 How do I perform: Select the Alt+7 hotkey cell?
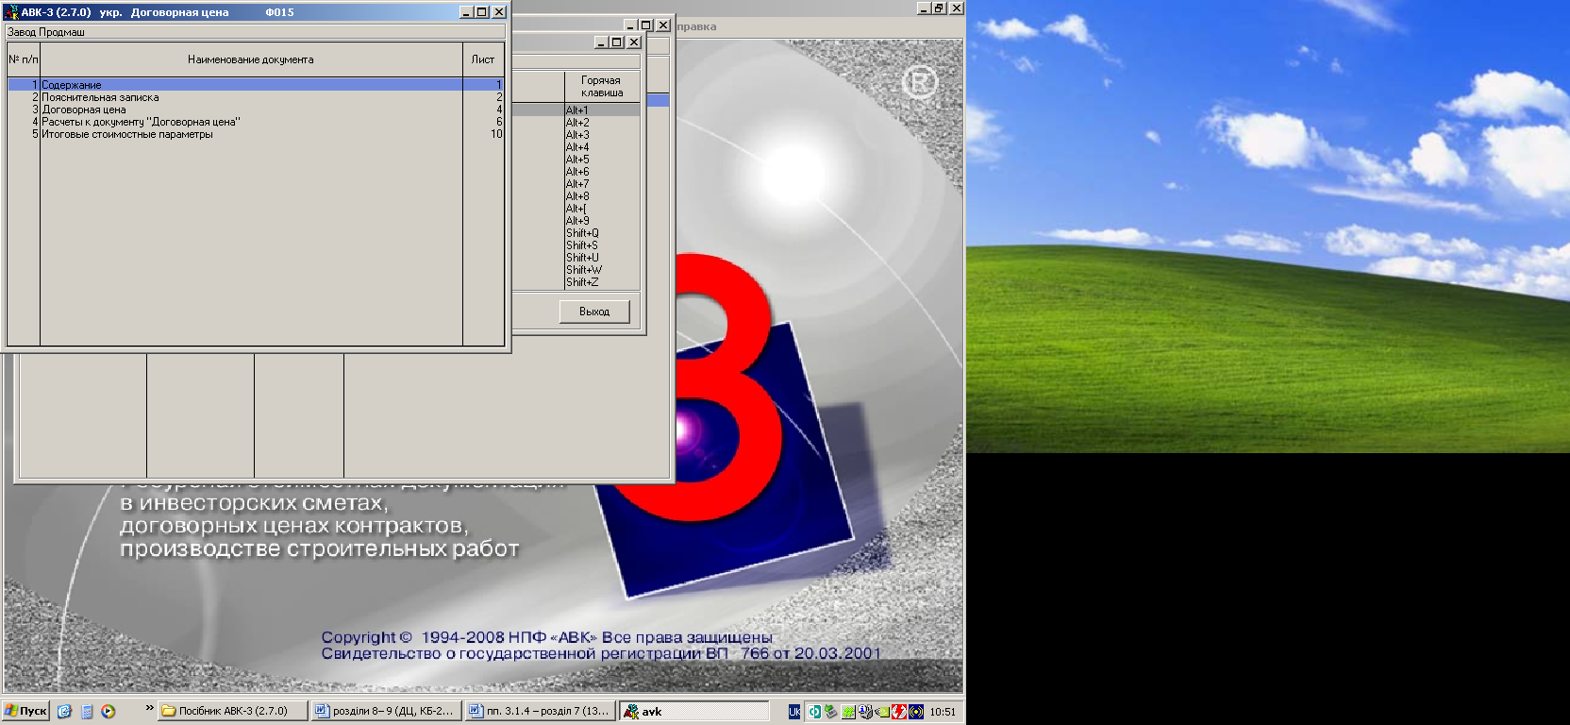(x=602, y=184)
